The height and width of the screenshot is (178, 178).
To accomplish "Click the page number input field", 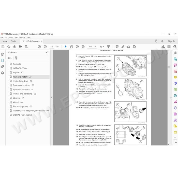I will click(52, 47).
